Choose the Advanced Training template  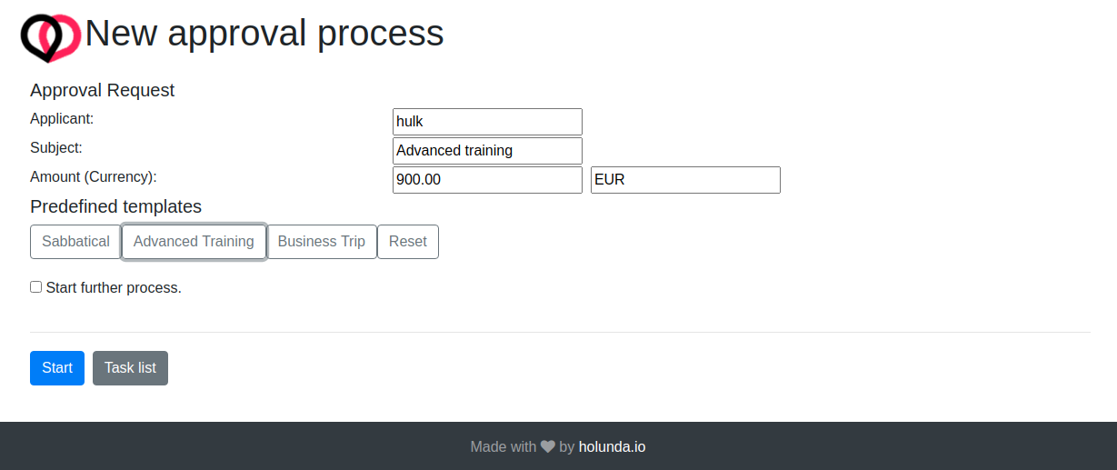(194, 242)
